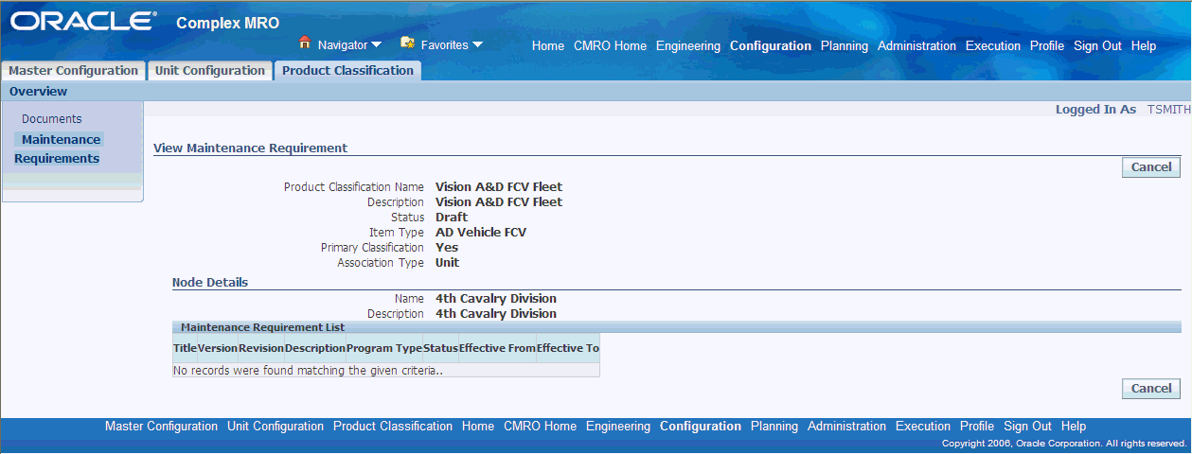This screenshot has width=1192, height=454.
Task: Click the Effective From column header
Action: (497, 348)
